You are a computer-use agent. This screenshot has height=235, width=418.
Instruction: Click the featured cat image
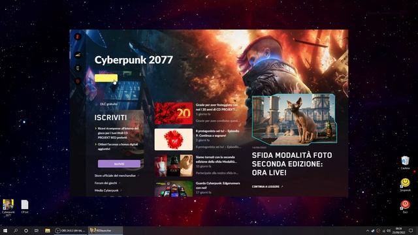[294, 119]
